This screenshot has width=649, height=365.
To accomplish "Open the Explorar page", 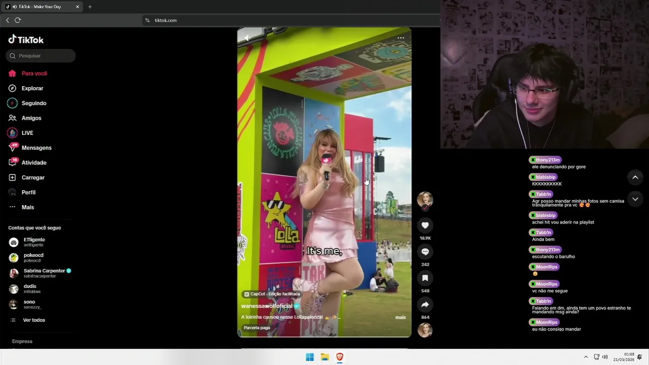I will [26, 88].
